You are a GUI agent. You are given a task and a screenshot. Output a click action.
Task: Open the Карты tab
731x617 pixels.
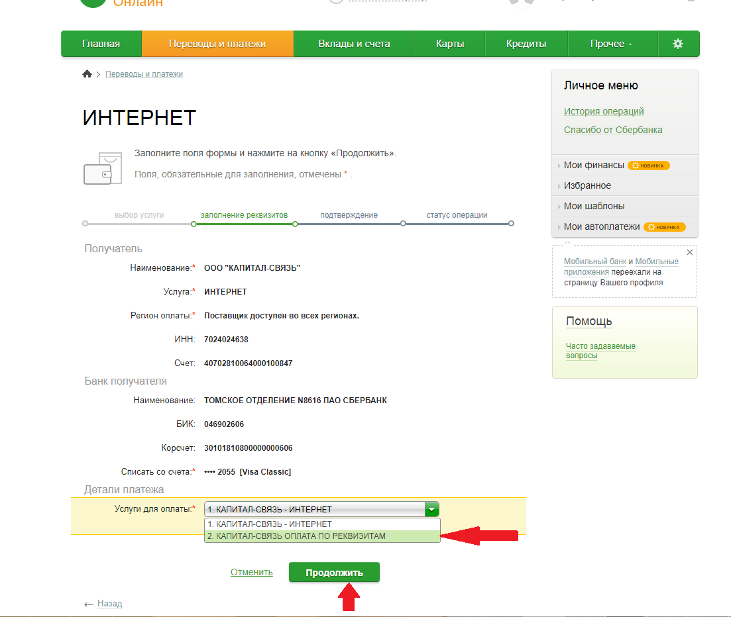[x=450, y=44]
